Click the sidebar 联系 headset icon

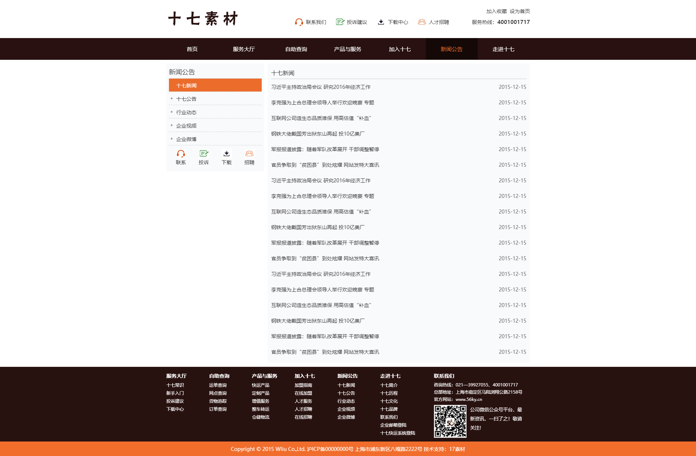coord(181,153)
